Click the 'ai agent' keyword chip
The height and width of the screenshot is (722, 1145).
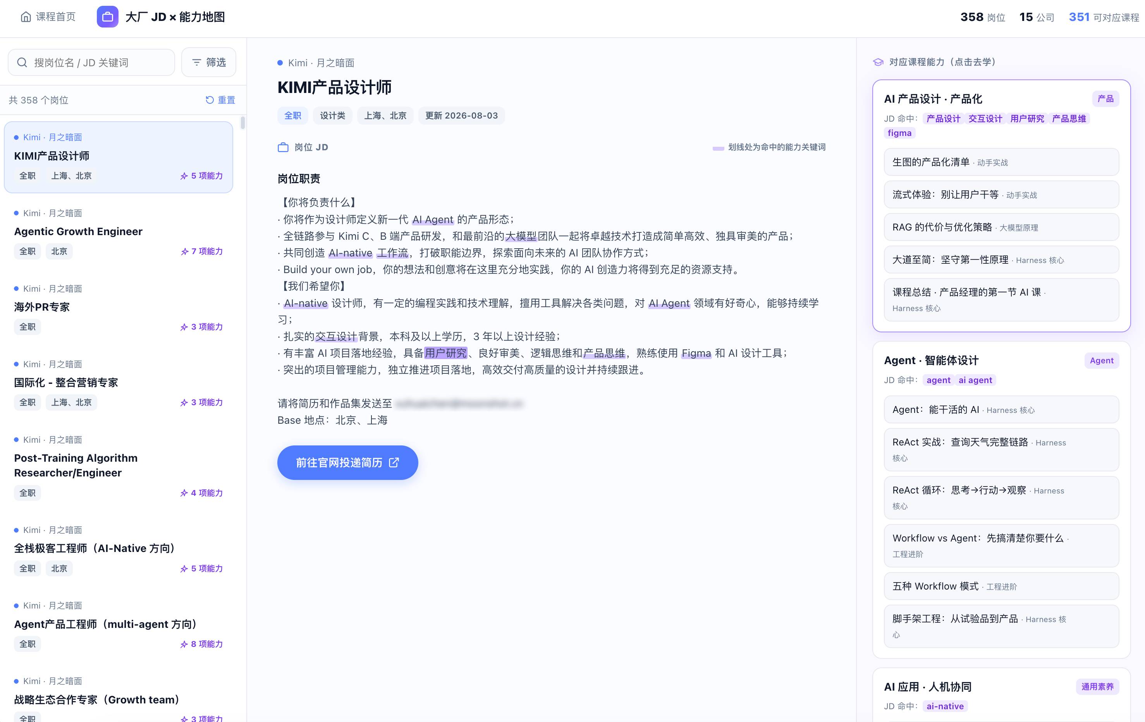(x=975, y=380)
